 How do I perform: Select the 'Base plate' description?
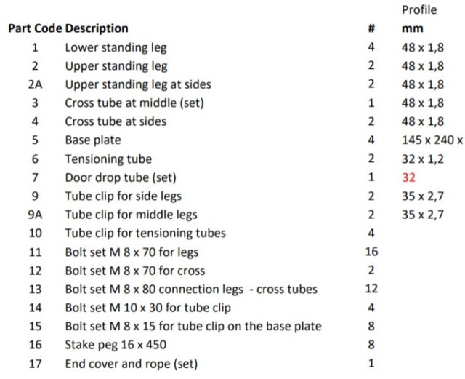click(93, 140)
